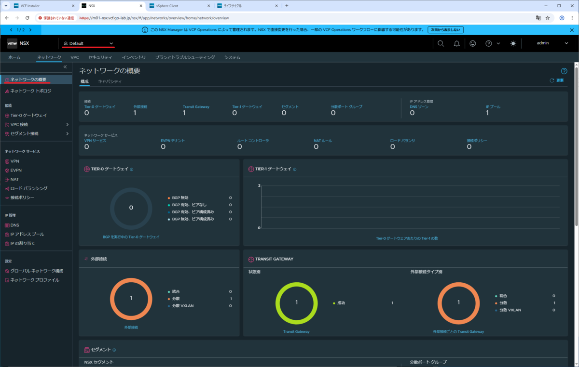Go to next banner message arrow
579x367 pixels.
29,30
